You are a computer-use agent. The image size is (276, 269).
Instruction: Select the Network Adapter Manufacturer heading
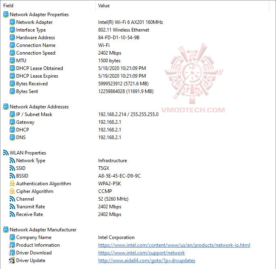43,229
